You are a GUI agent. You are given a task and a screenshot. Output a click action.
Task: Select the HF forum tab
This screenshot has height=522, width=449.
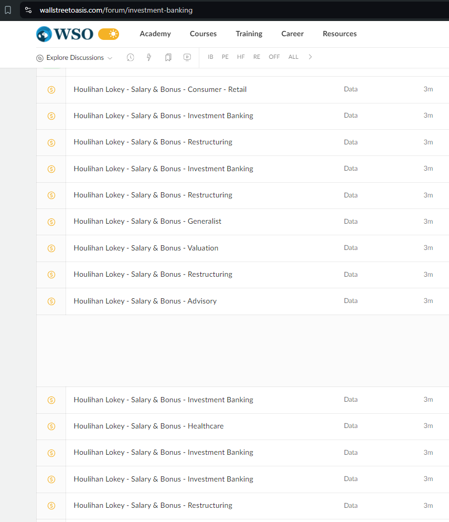point(241,57)
